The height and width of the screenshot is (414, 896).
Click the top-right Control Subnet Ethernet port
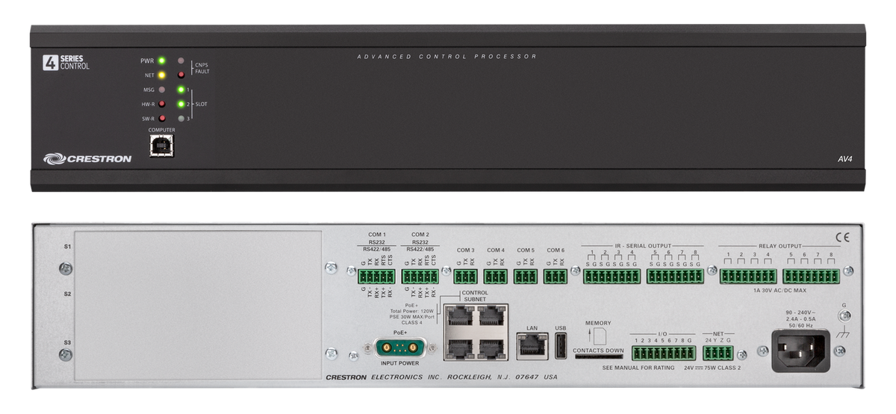(x=490, y=317)
